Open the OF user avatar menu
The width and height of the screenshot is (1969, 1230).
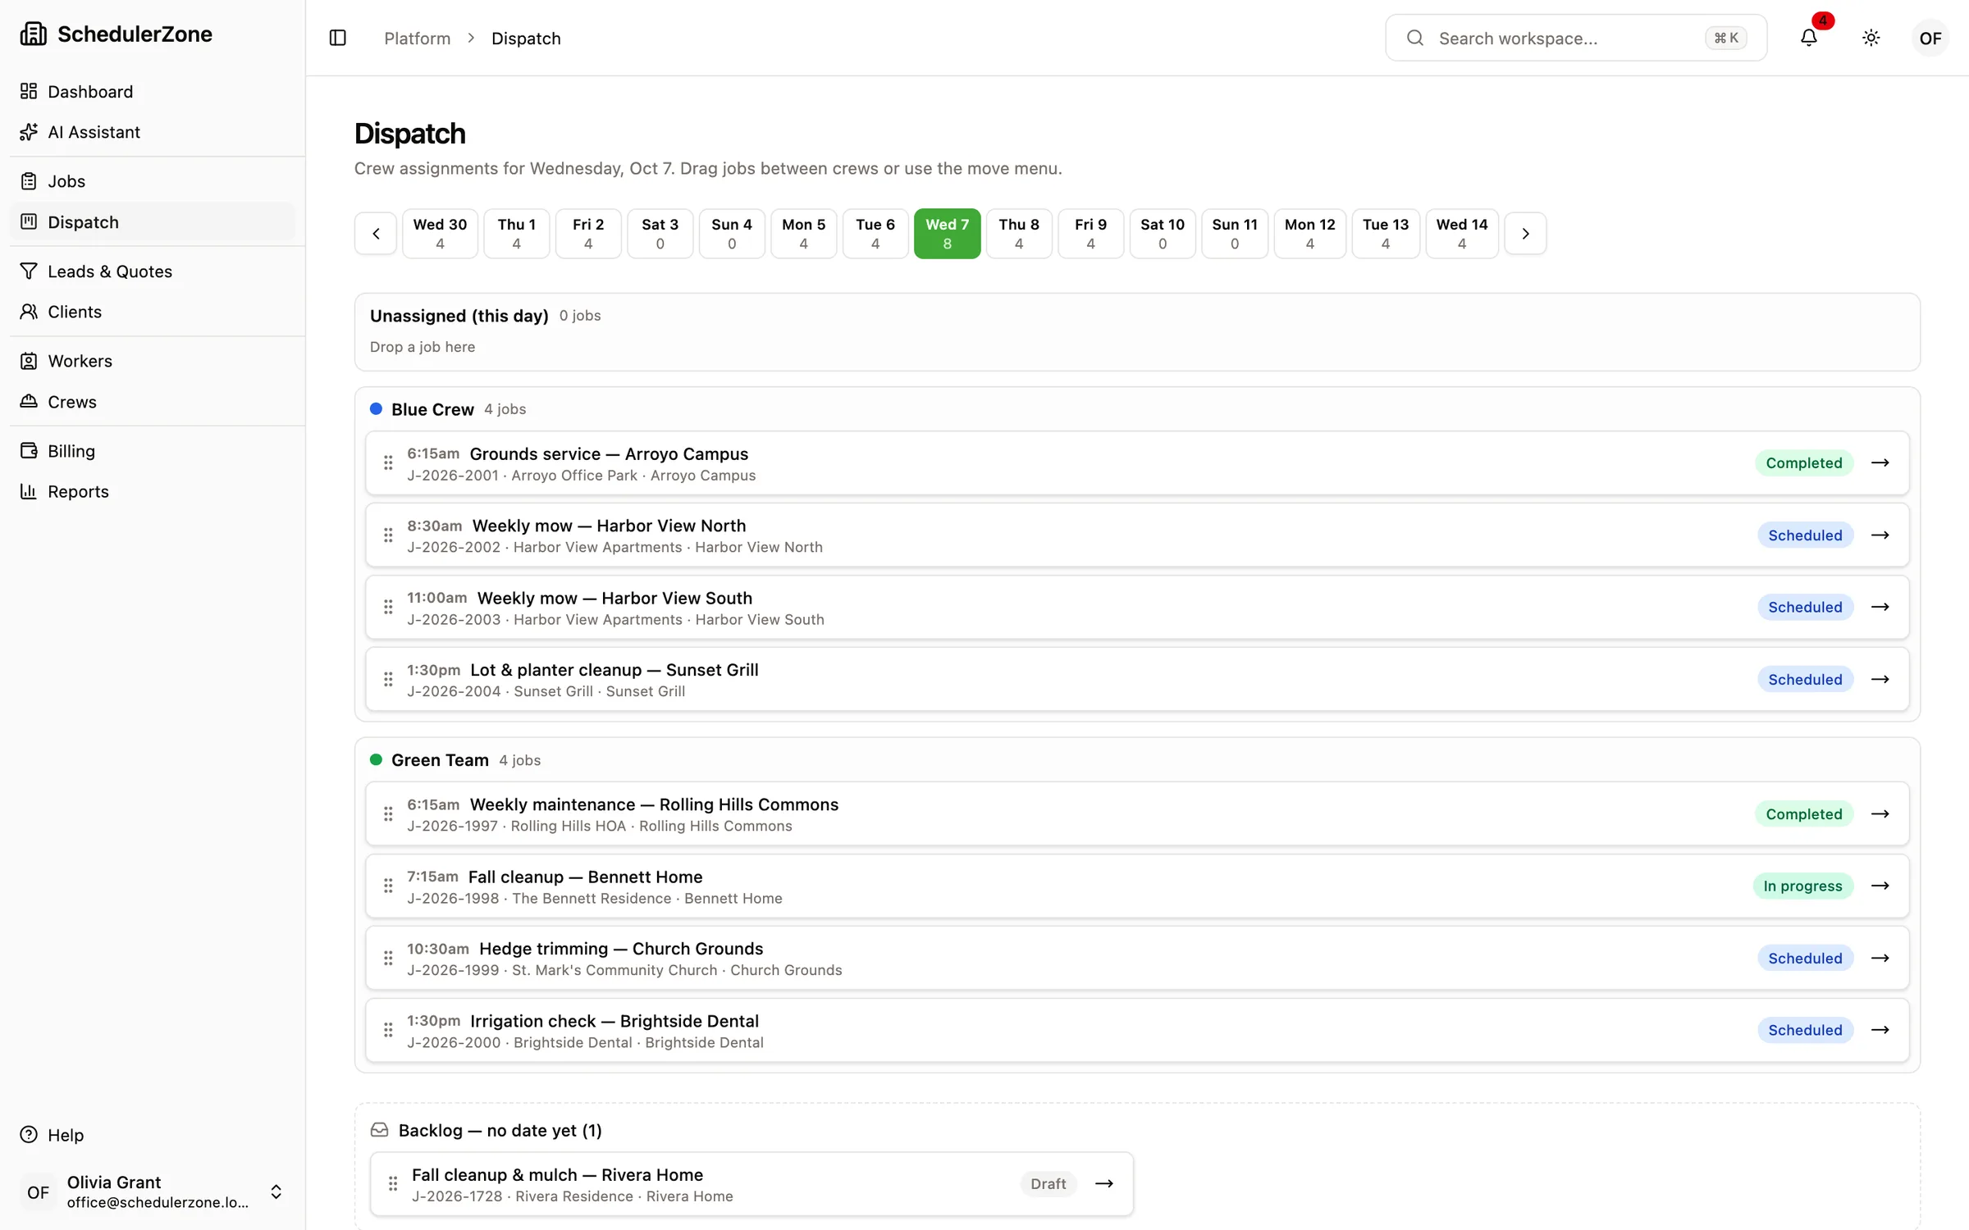[1930, 38]
